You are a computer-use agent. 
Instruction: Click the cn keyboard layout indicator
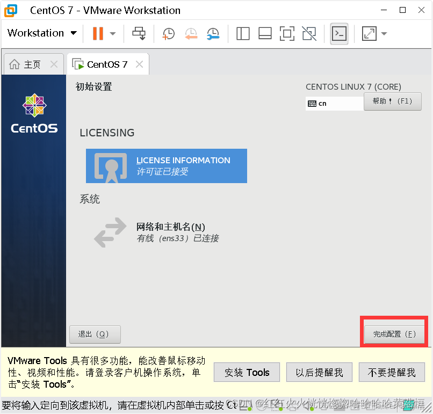pyautogui.click(x=334, y=104)
